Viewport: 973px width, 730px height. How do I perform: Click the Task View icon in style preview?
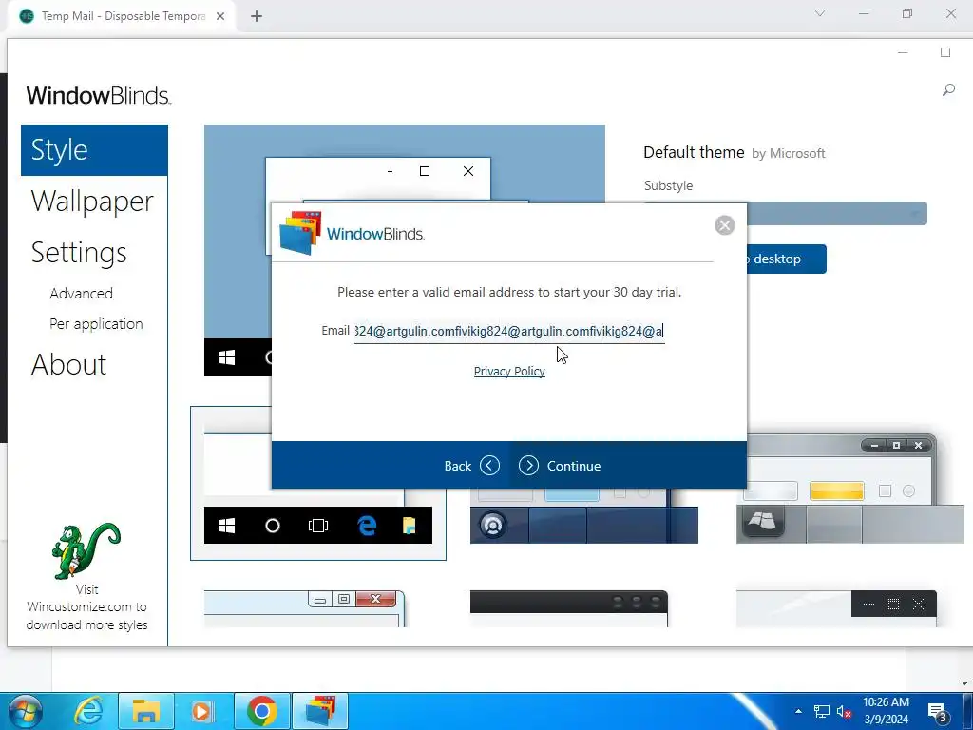coord(317,526)
